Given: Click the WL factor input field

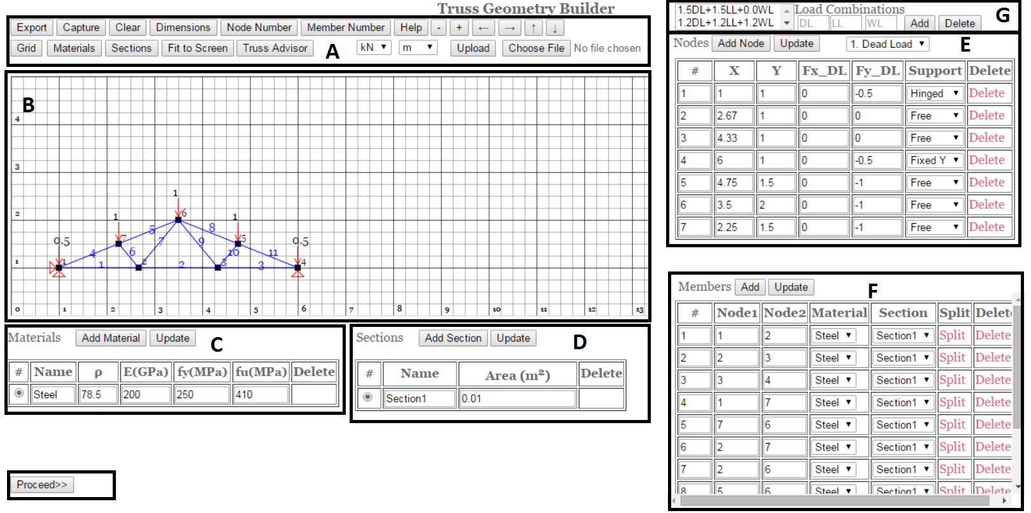Looking at the screenshot, I should coord(880,23).
